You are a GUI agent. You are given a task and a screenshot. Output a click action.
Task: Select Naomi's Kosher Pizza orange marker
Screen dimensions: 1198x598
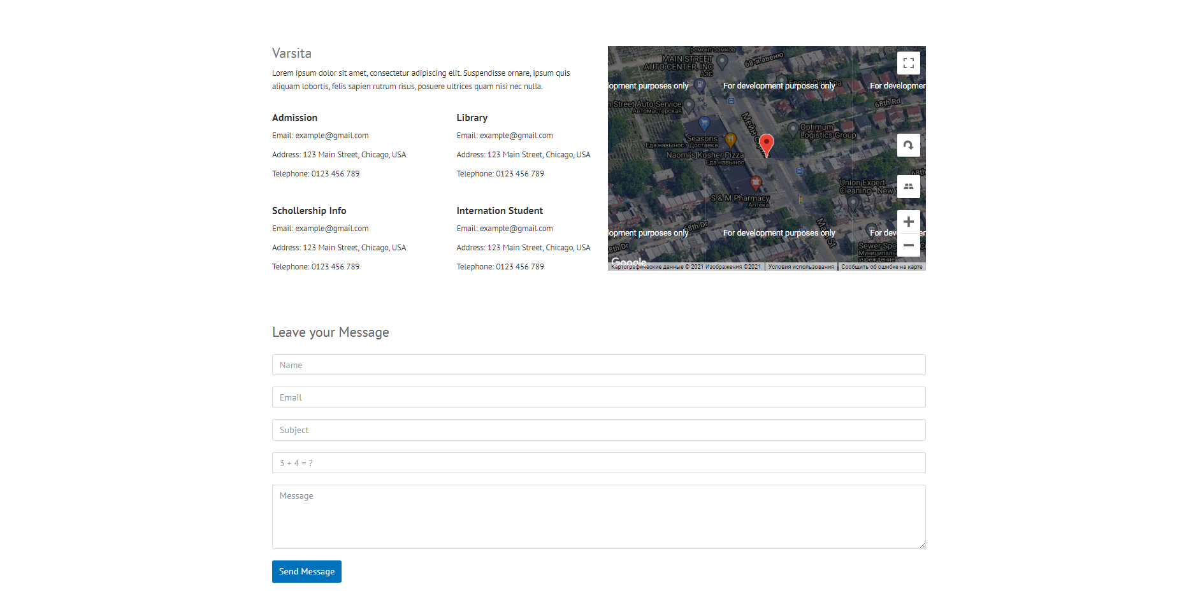(730, 139)
